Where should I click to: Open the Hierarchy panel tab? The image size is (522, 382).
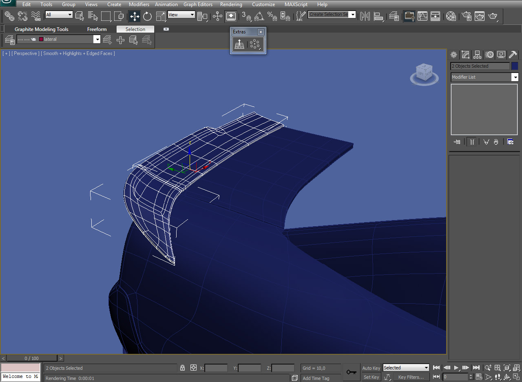pyautogui.click(x=477, y=55)
